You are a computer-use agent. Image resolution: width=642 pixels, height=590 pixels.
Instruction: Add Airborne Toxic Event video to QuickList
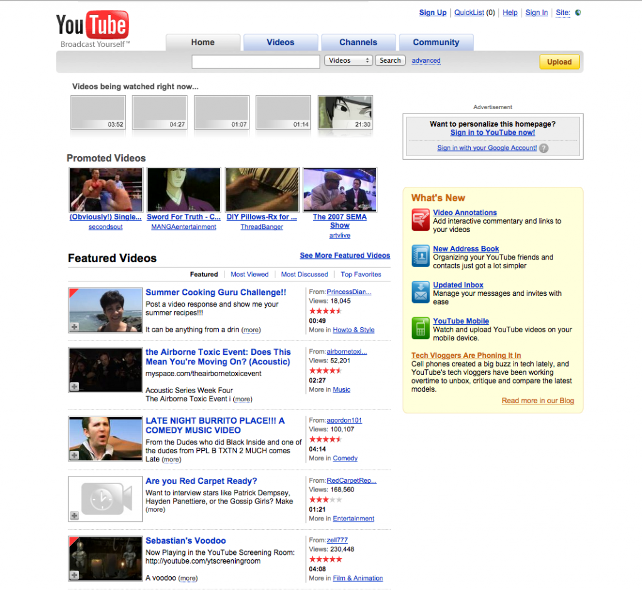point(74,386)
